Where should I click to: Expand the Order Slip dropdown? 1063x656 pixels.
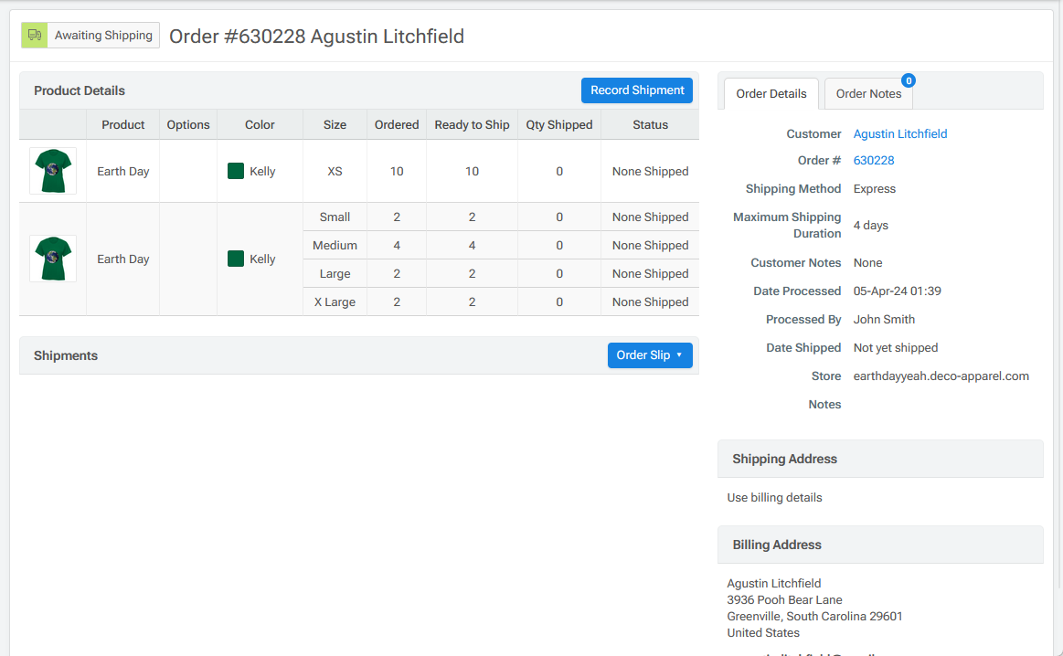[x=650, y=355]
